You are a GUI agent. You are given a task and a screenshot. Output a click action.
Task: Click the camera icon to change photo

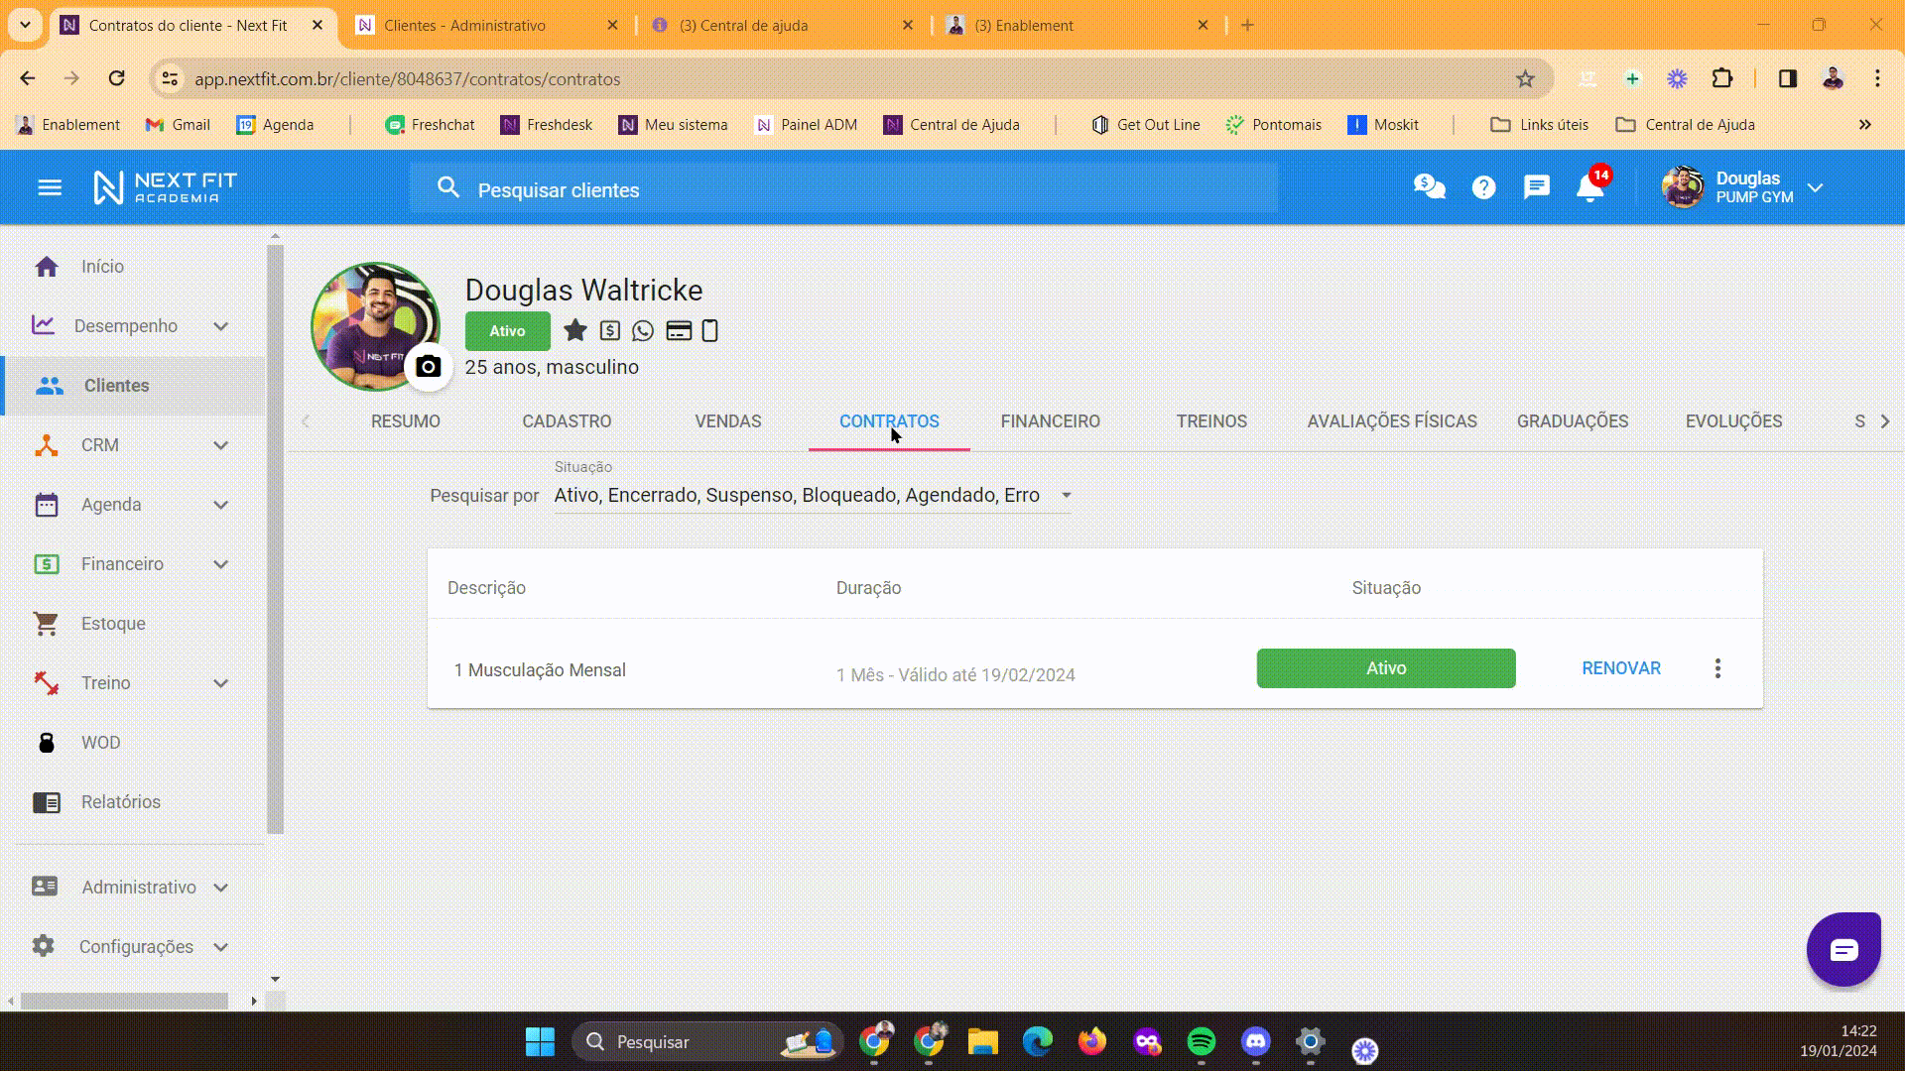(428, 367)
